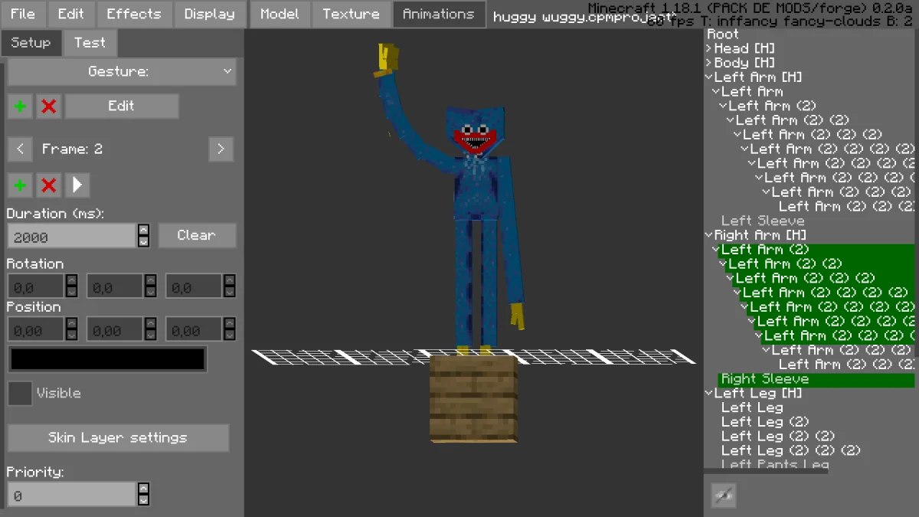The height and width of the screenshot is (517, 919).
Task: Increase the third Rotation value
Action: point(230,280)
